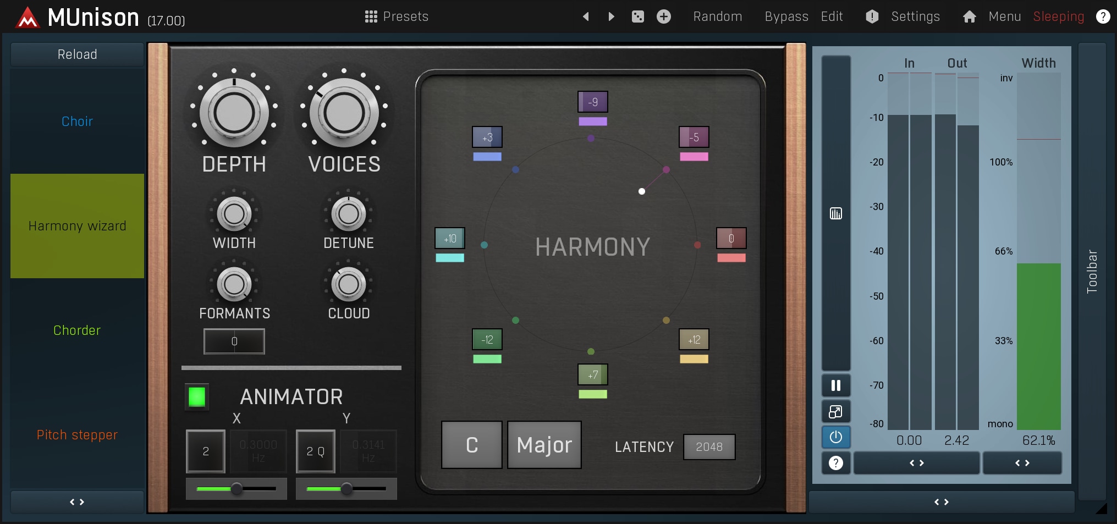Toggle the Bypass option
This screenshot has height=524, width=1117.
coord(786,16)
